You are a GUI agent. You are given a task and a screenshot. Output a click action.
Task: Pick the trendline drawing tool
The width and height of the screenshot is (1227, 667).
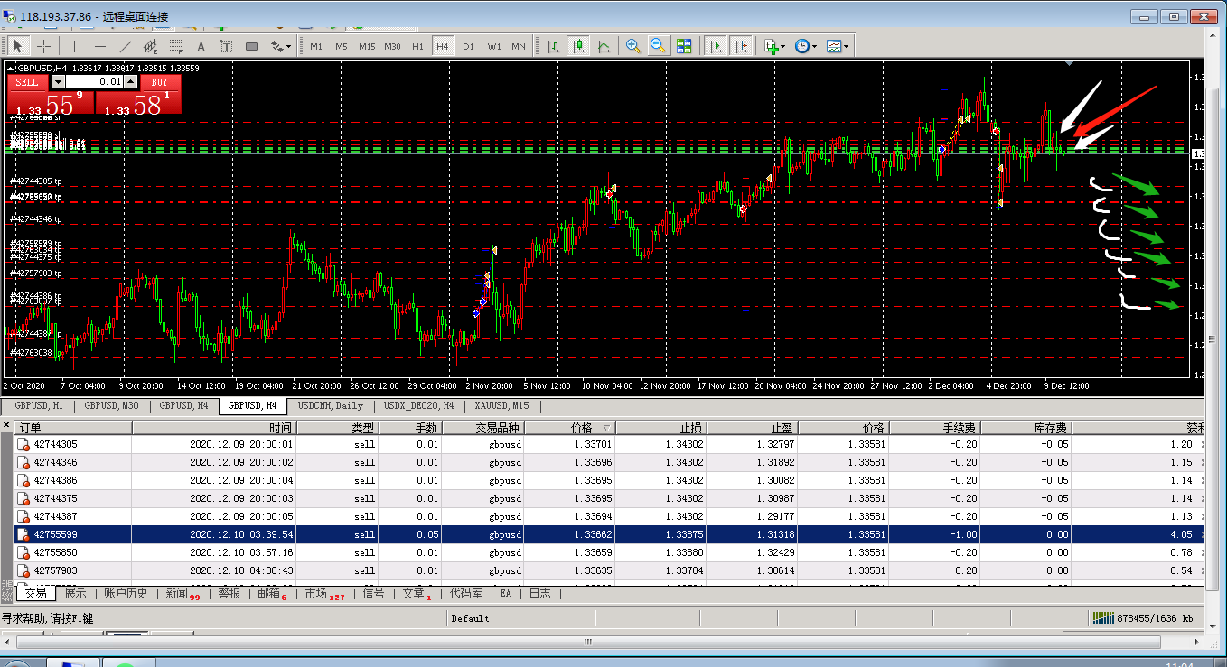(125, 46)
